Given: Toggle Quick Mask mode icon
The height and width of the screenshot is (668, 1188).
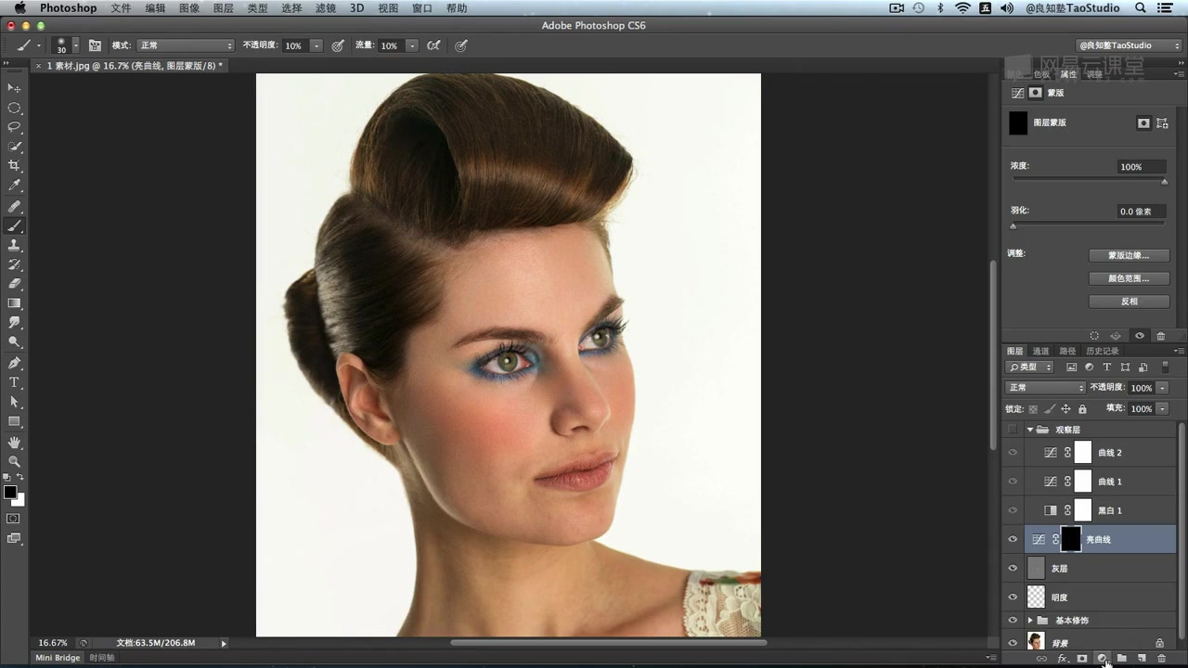Looking at the screenshot, I should 14,518.
